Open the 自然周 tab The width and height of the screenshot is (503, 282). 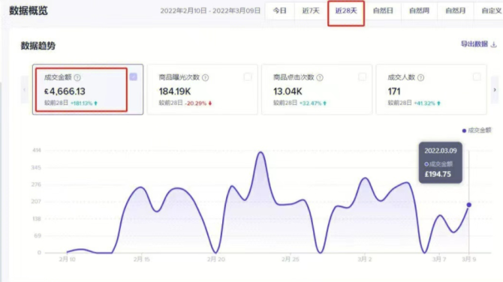[419, 10]
